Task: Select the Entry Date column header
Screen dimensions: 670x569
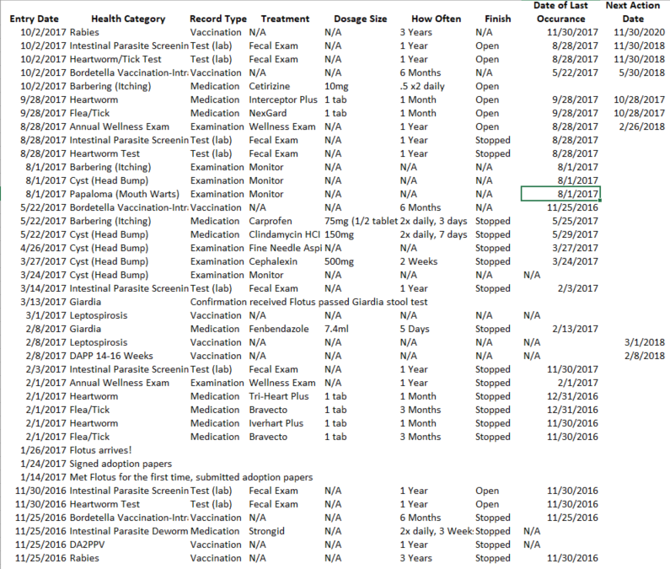Action: pos(35,19)
